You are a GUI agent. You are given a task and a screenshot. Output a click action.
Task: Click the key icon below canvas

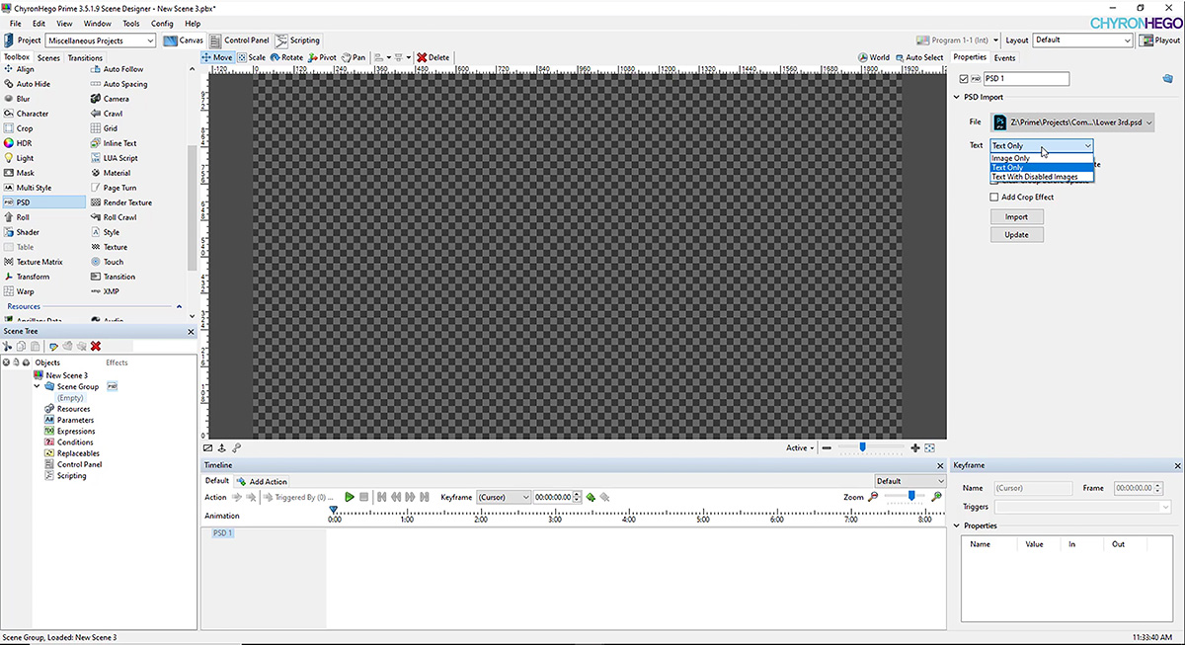tap(237, 447)
